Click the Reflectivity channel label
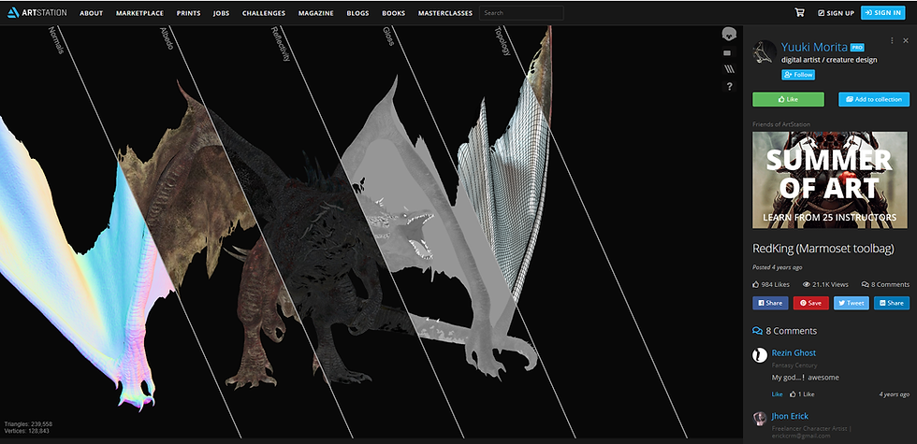This screenshot has width=917, height=444. point(280,44)
